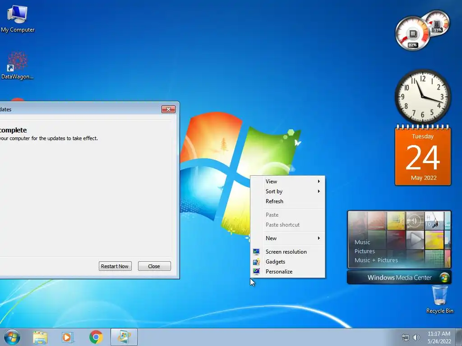462x346 pixels.
Task: Choose Gadgets from the context menu
Action: pos(287,262)
